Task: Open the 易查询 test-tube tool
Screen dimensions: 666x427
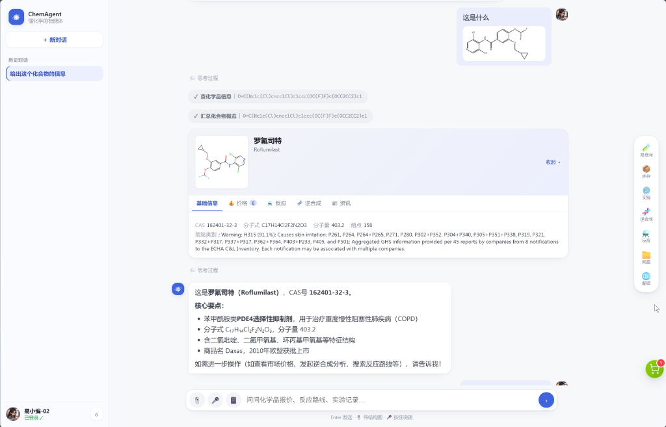Action: (646, 150)
